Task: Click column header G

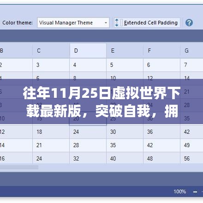Action: point(191,51)
